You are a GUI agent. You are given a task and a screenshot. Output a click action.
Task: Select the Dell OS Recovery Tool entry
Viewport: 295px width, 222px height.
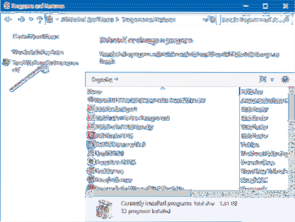pos(120,144)
